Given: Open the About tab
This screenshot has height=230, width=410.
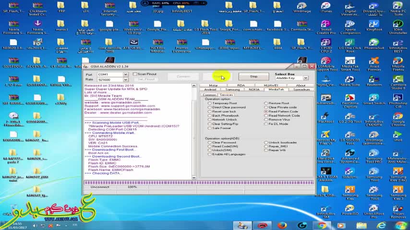Looking at the screenshot, I should [x=301, y=85].
